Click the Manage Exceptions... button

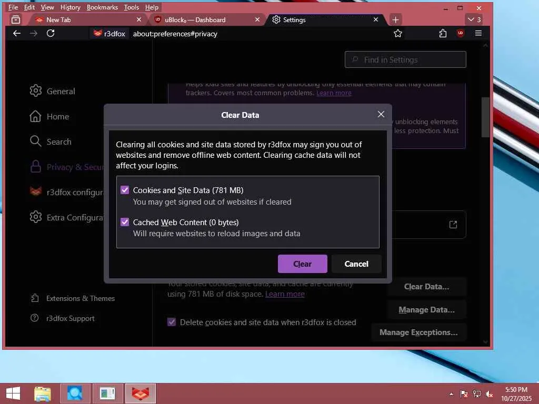[418, 332]
